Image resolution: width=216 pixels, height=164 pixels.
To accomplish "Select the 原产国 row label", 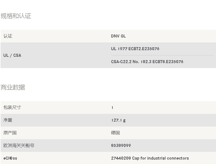I will [x=10, y=133].
